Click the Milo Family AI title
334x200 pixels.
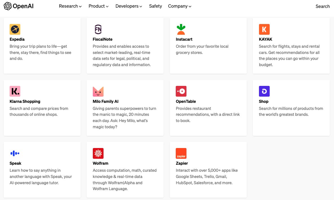pyautogui.click(x=106, y=101)
